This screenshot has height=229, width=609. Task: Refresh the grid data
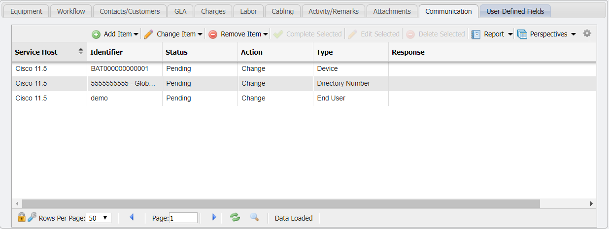[x=235, y=217]
